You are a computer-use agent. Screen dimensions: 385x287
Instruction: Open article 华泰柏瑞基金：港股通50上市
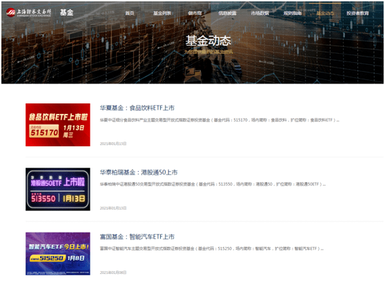(139, 172)
